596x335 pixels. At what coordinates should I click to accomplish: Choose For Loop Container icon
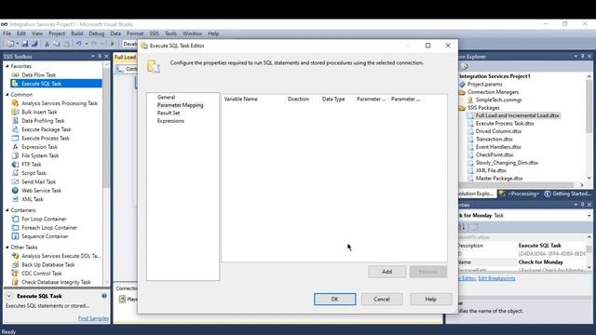15,219
